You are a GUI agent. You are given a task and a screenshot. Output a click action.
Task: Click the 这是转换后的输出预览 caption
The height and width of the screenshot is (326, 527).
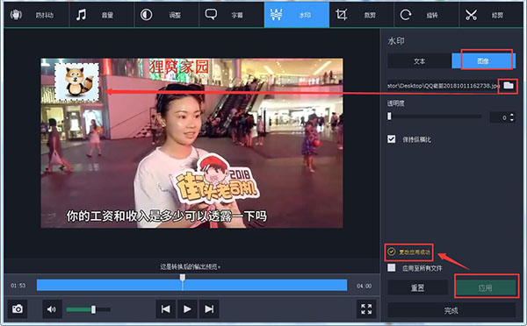coord(191,267)
